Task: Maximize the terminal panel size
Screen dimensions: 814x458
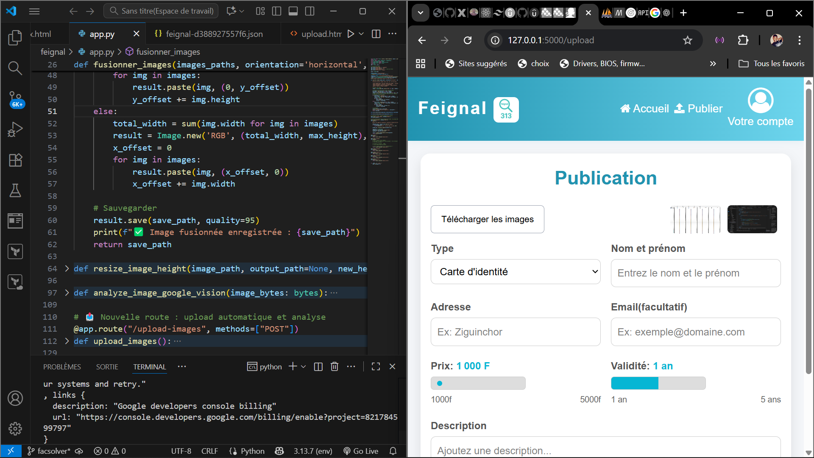Action: [x=376, y=366]
